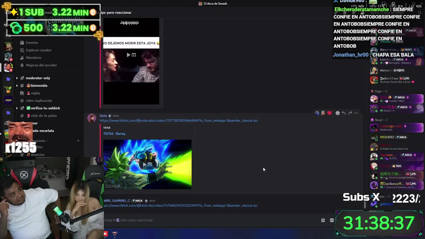
Task: Open gabbigol's member profile
Action: pos(397,204)
